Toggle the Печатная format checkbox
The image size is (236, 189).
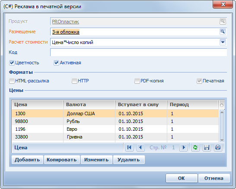(x=199, y=81)
